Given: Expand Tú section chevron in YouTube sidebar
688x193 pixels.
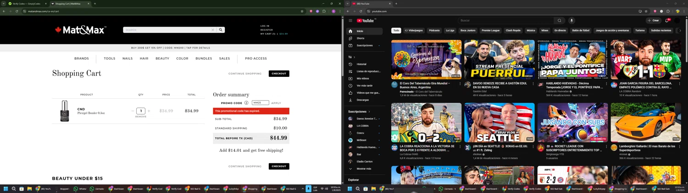Looking at the screenshot, I should [354, 57].
